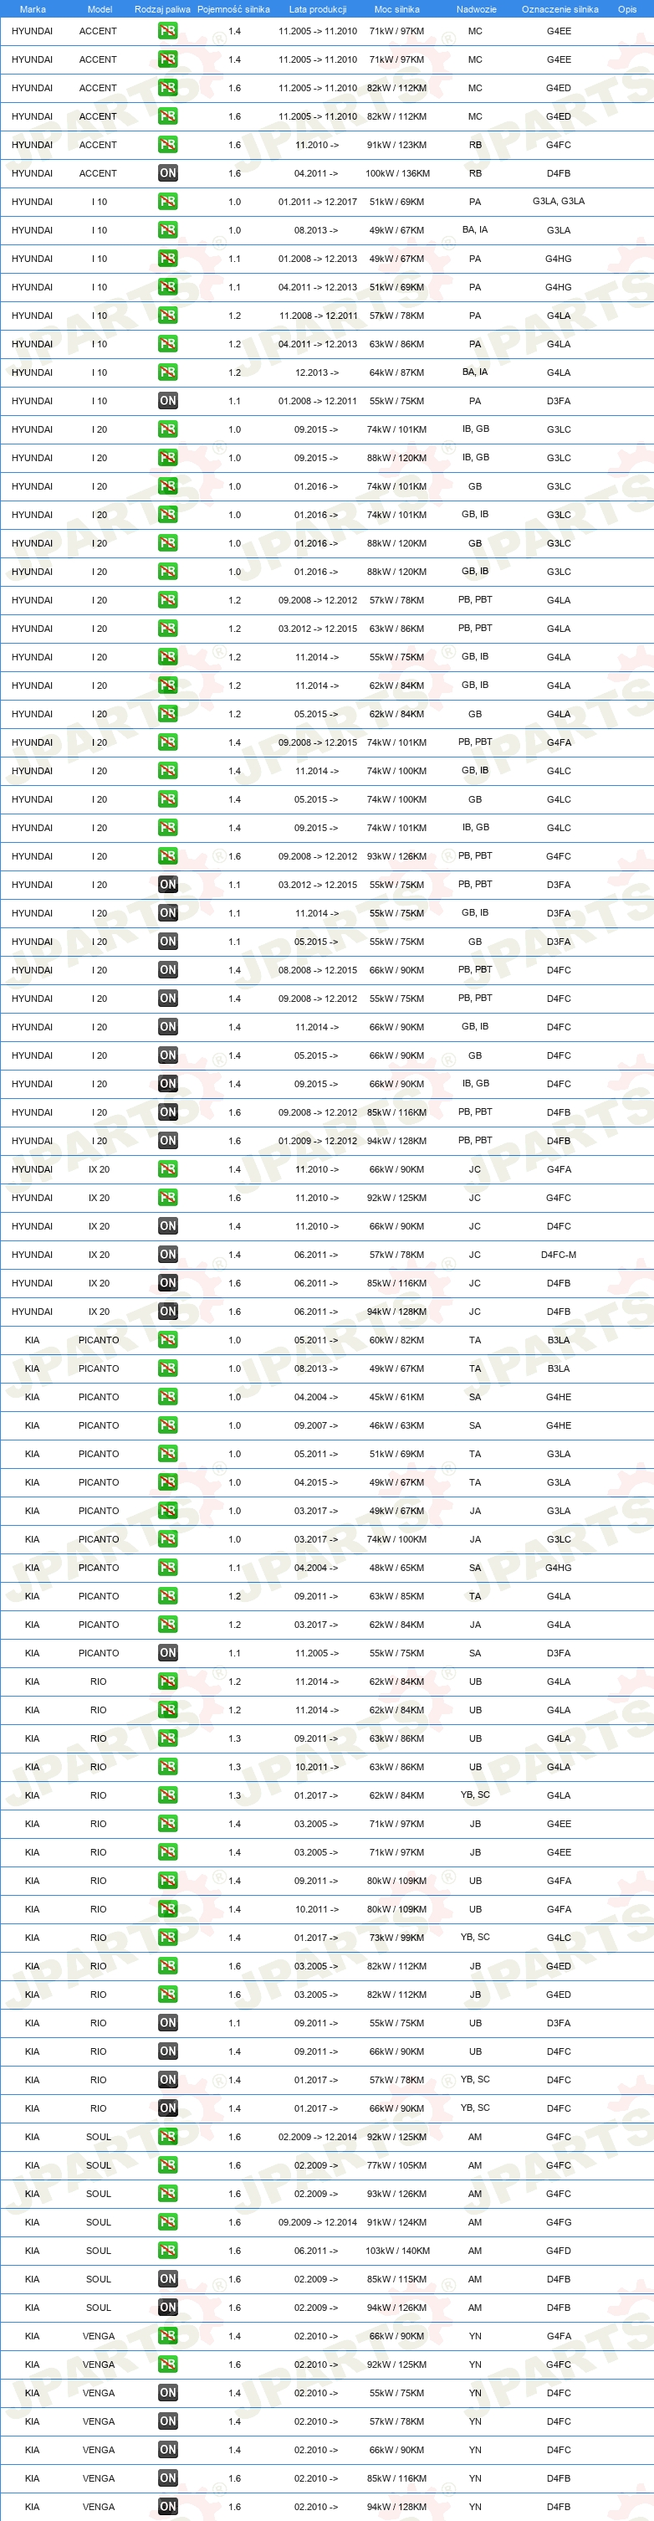Click petrol icon in Picanto 45kW / 61KM row
The image size is (654, 2521).
pyautogui.click(x=168, y=1397)
